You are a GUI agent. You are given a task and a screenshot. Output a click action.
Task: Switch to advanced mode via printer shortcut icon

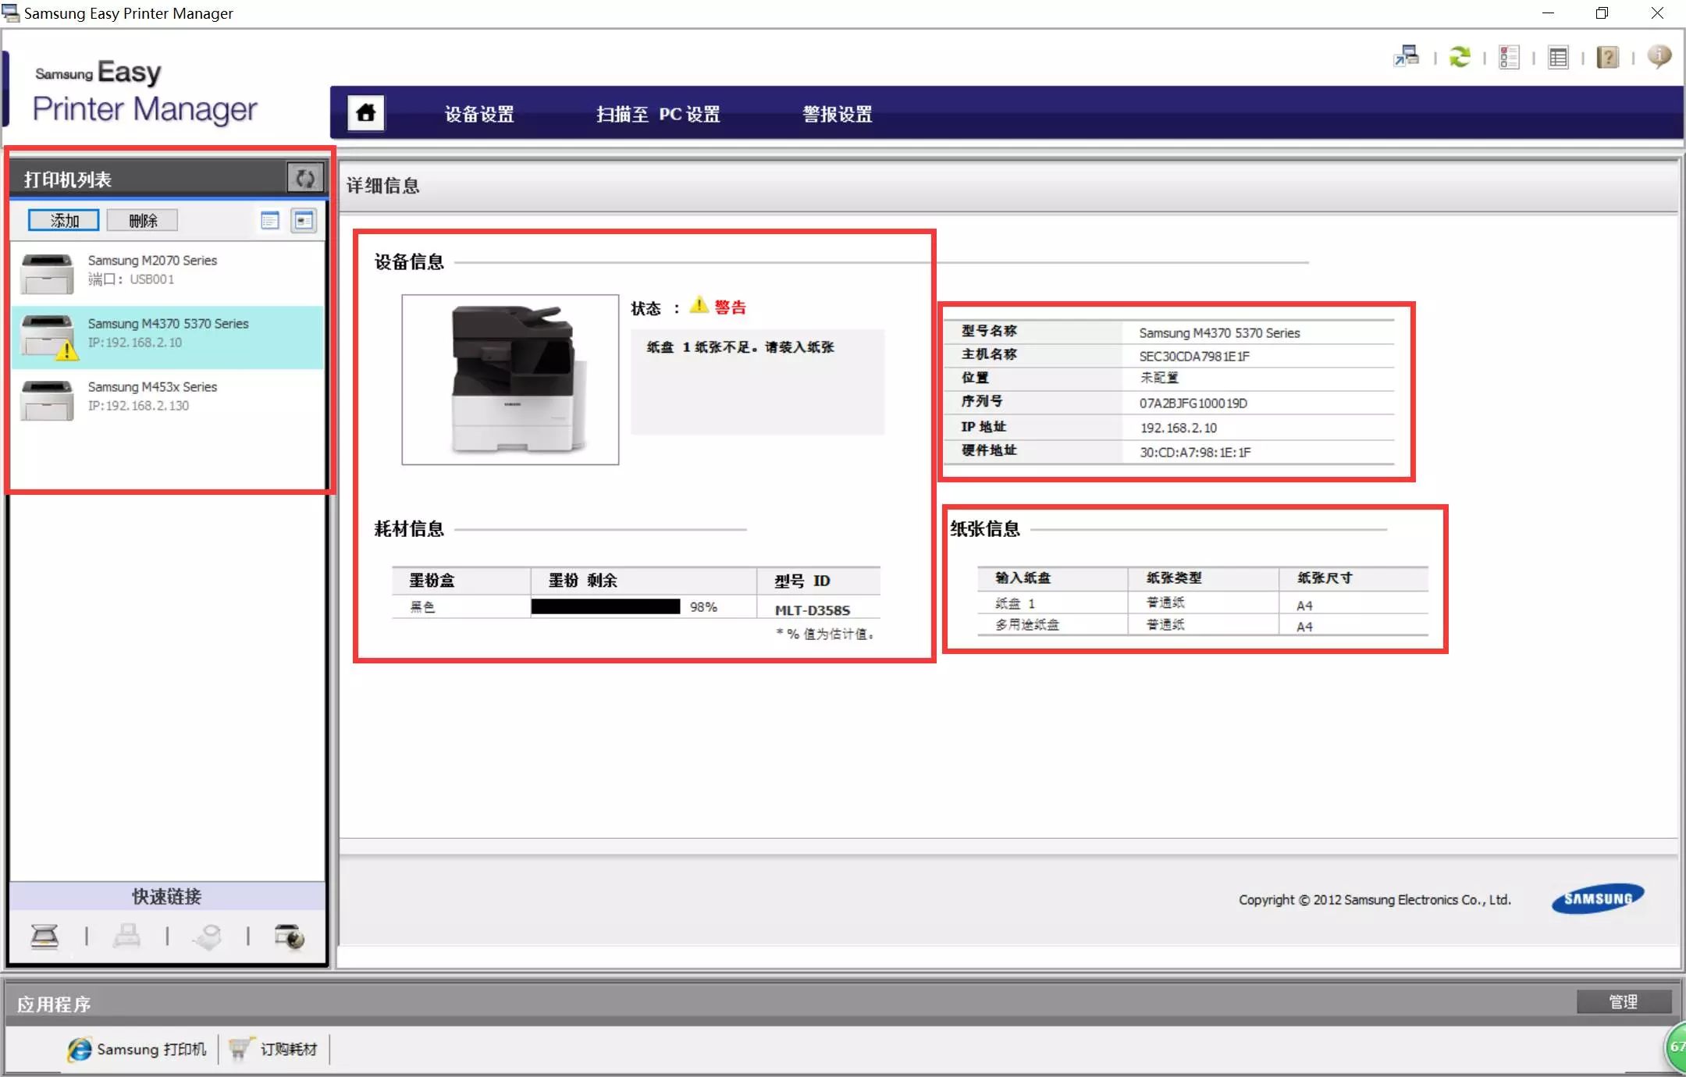point(1407,57)
